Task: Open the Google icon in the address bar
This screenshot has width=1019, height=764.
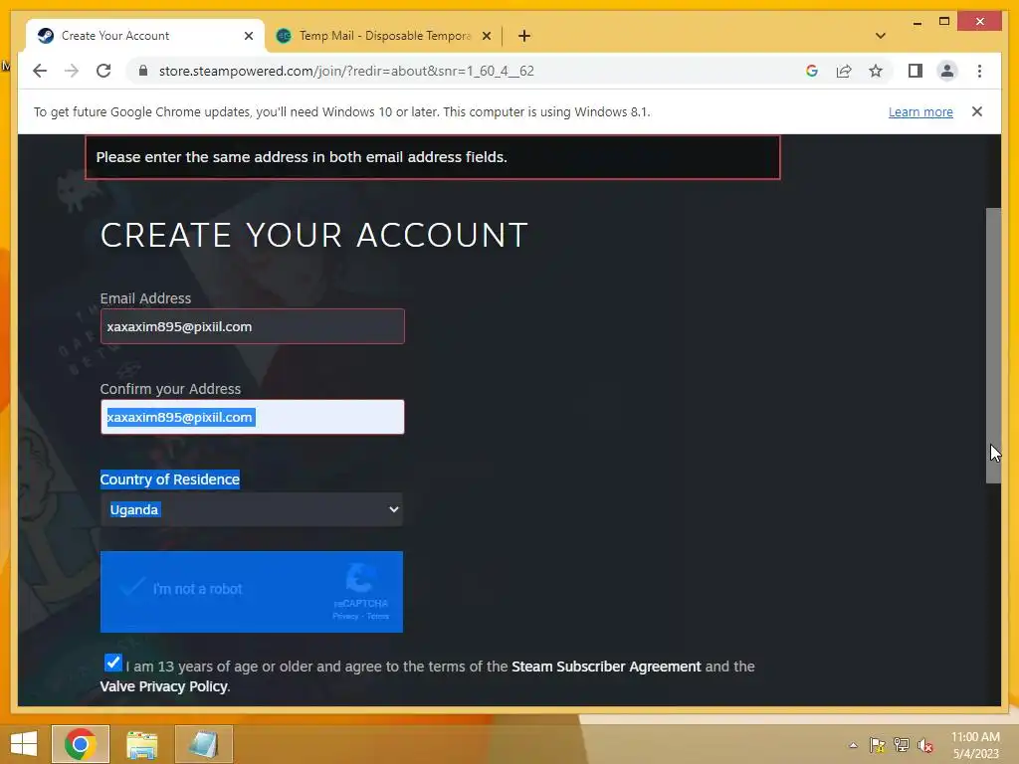Action: [812, 71]
